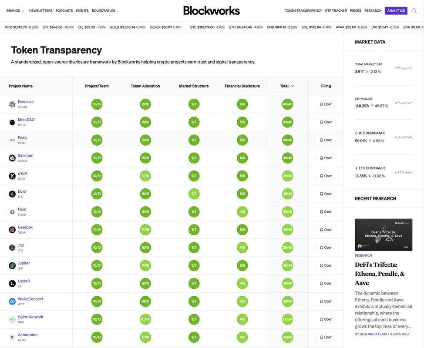Viewport: 424px width, 348px height.
Task: Open the Layer3 project link
Action: coord(24,281)
